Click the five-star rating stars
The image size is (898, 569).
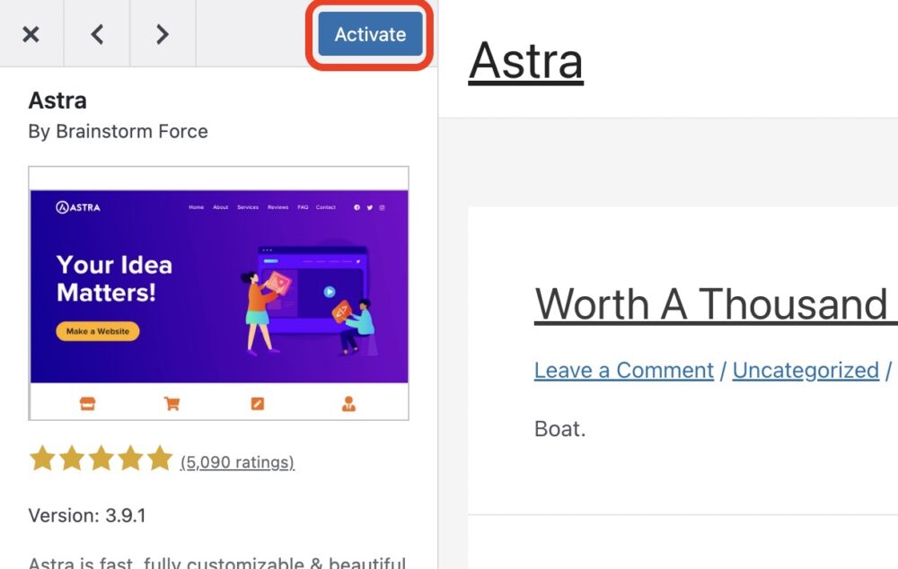tap(101, 459)
